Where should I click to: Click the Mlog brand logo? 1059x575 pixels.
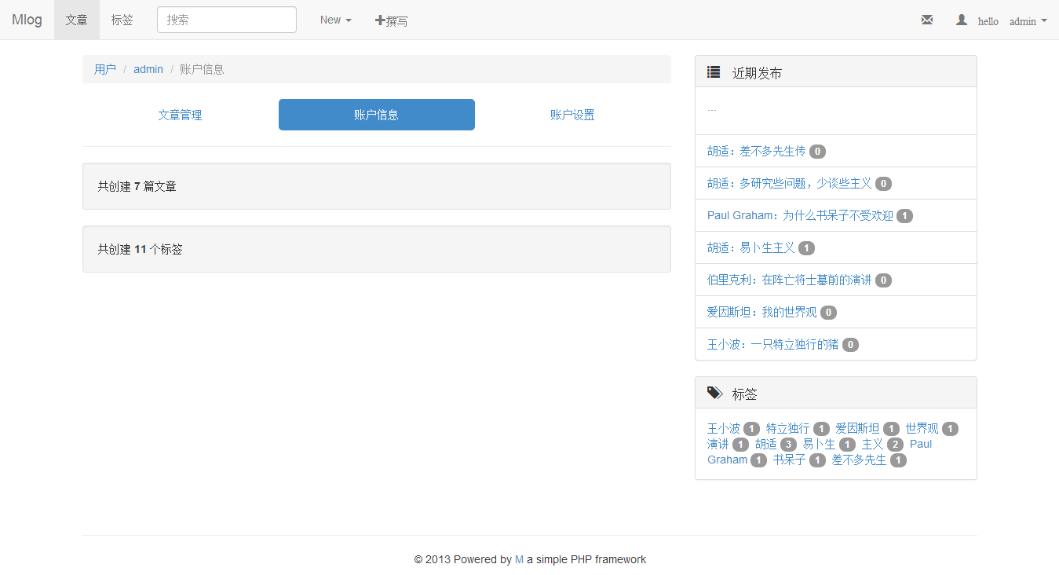pos(27,20)
